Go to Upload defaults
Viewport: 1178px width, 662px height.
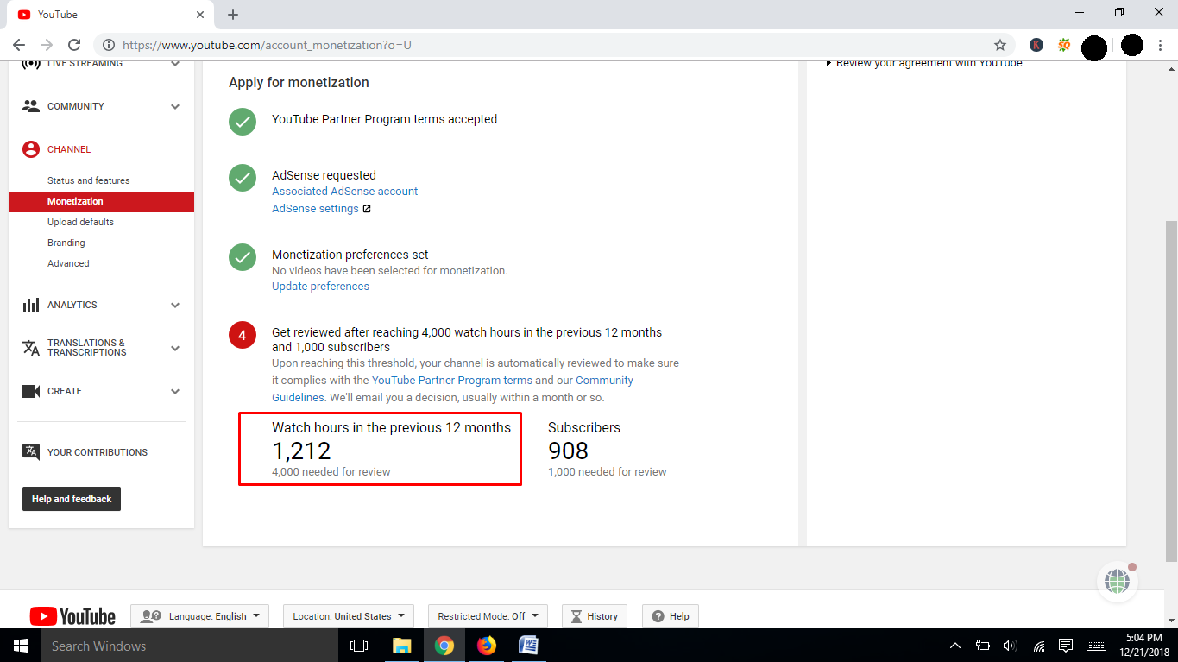tap(80, 222)
